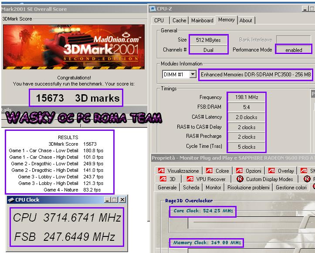This screenshot has height=253, width=315.
Task: Minimize the CPU-Z window
Action: click(x=305, y=9)
